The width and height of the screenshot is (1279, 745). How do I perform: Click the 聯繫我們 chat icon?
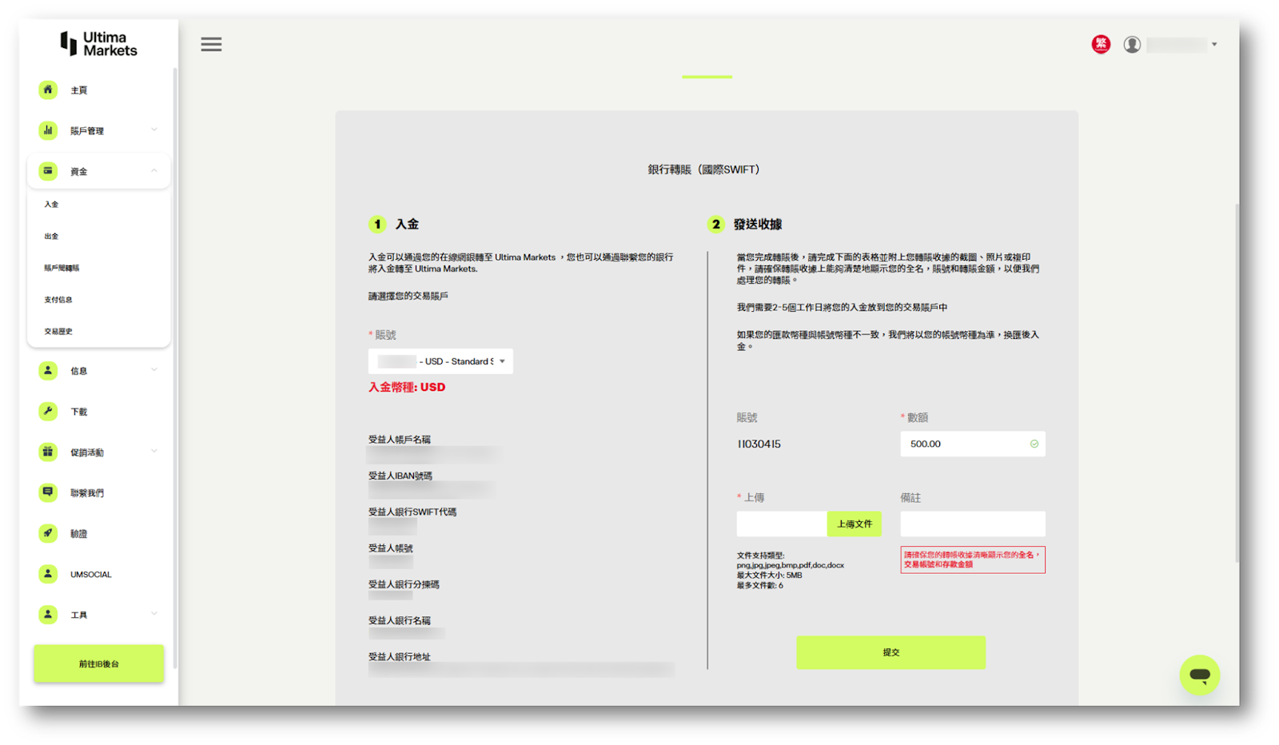tap(48, 492)
